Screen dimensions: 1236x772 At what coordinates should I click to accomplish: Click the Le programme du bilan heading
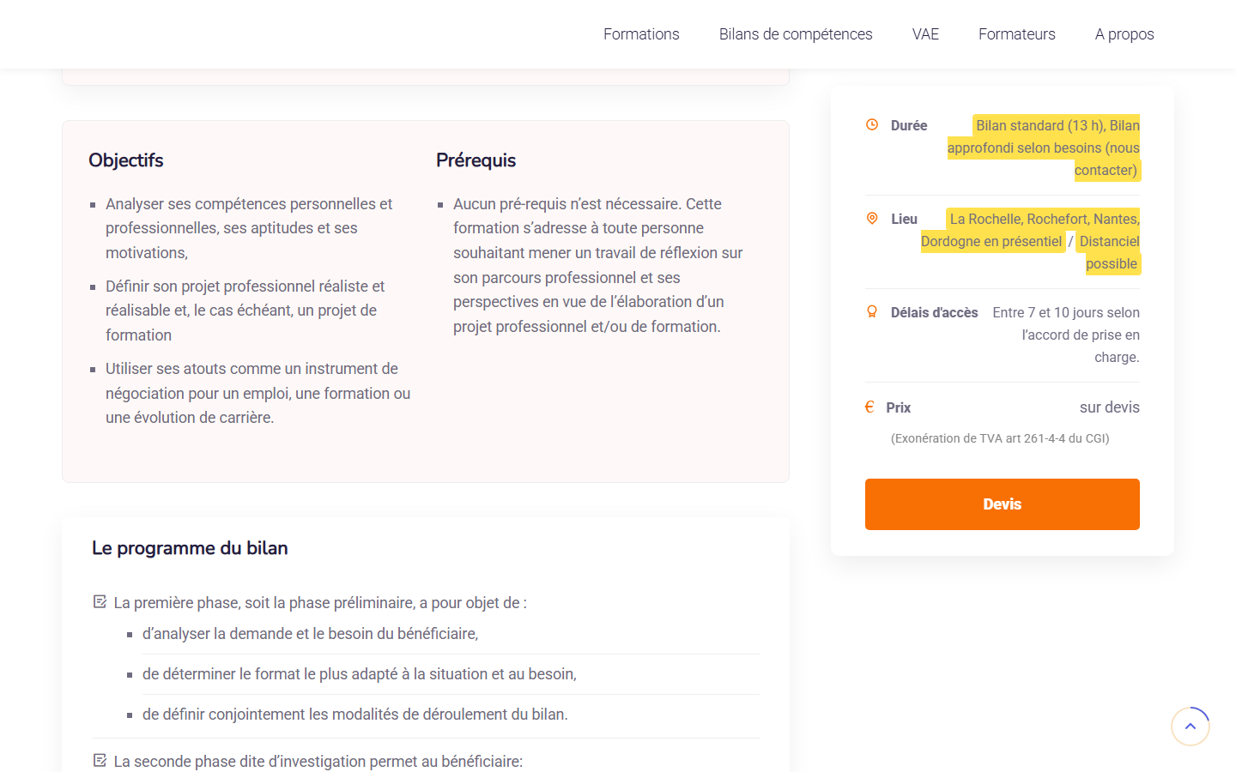tap(190, 548)
